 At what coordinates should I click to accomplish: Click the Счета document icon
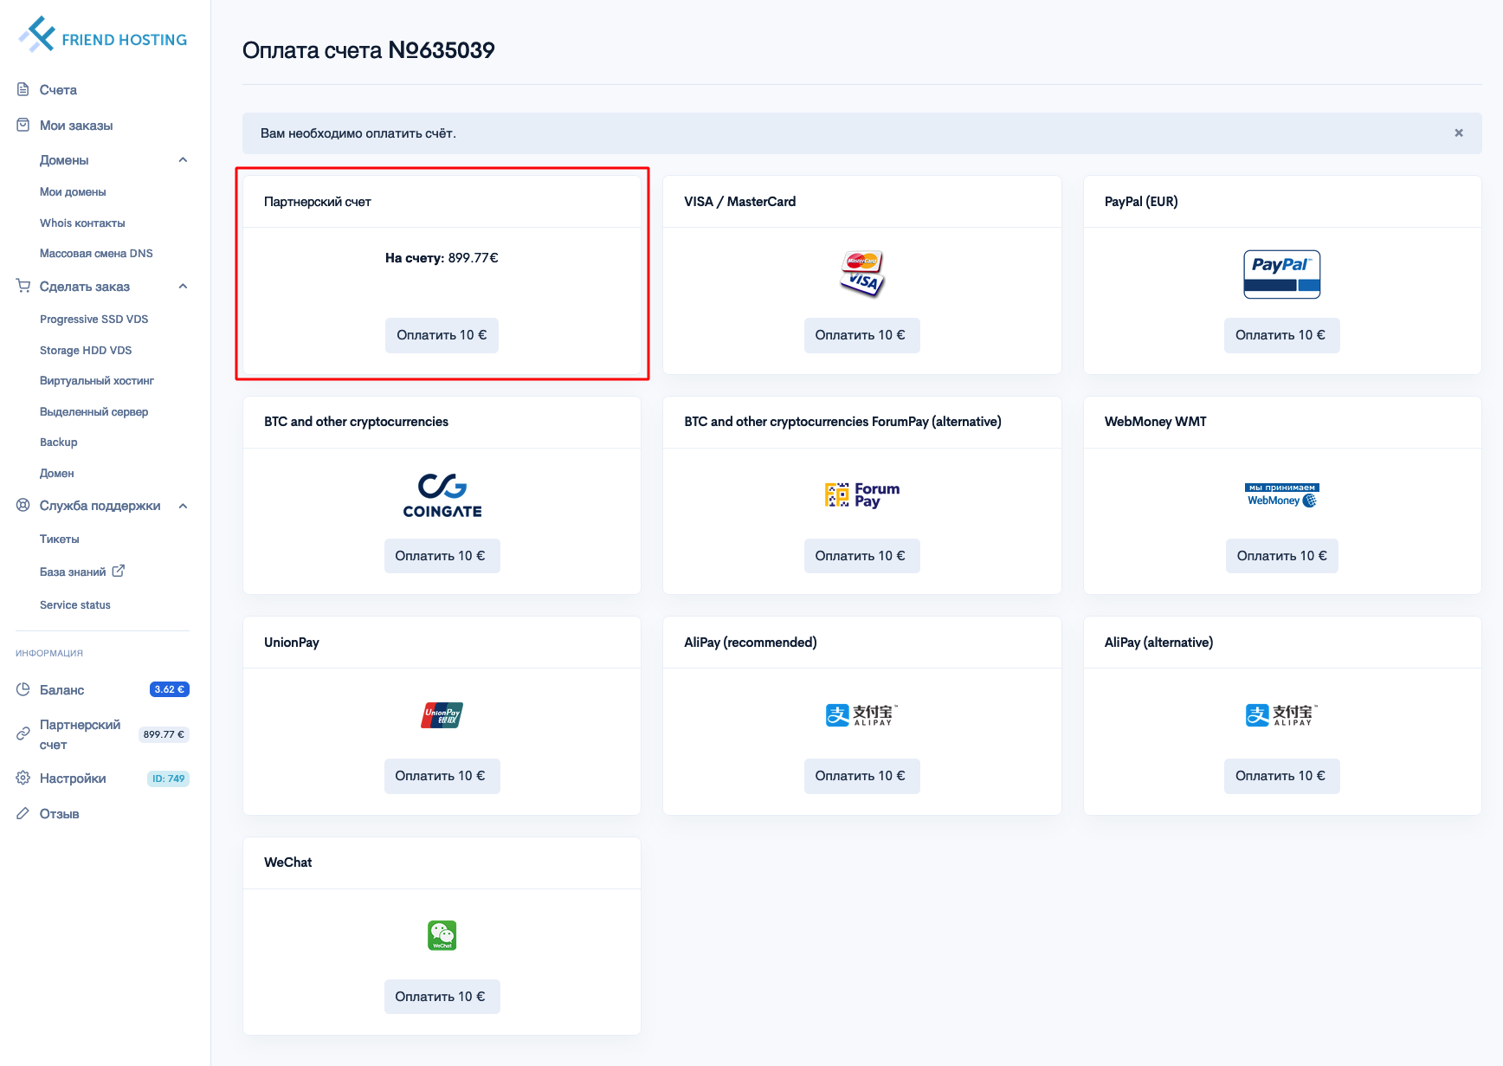coord(23,89)
